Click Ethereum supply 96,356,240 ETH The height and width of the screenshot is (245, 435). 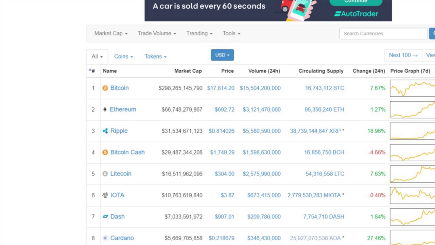pyautogui.click(x=324, y=110)
